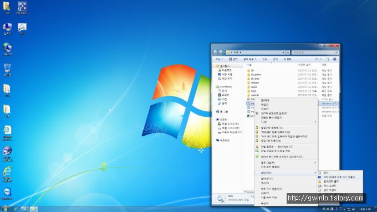Open the folder icon at top-left of desktop
The image size is (377, 212).
pos(7,8)
